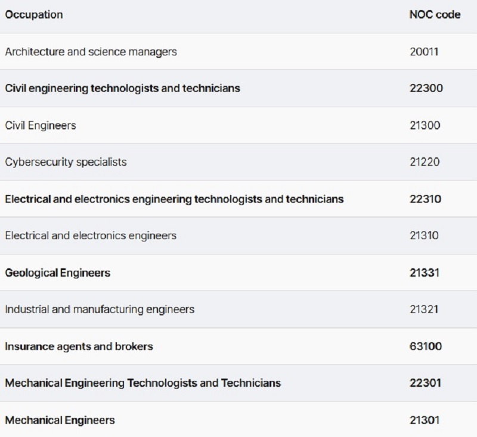Select Industrial and manufacturing engineers row
Image resolution: width=477 pixels, height=437 pixels.
coord(100,309)
